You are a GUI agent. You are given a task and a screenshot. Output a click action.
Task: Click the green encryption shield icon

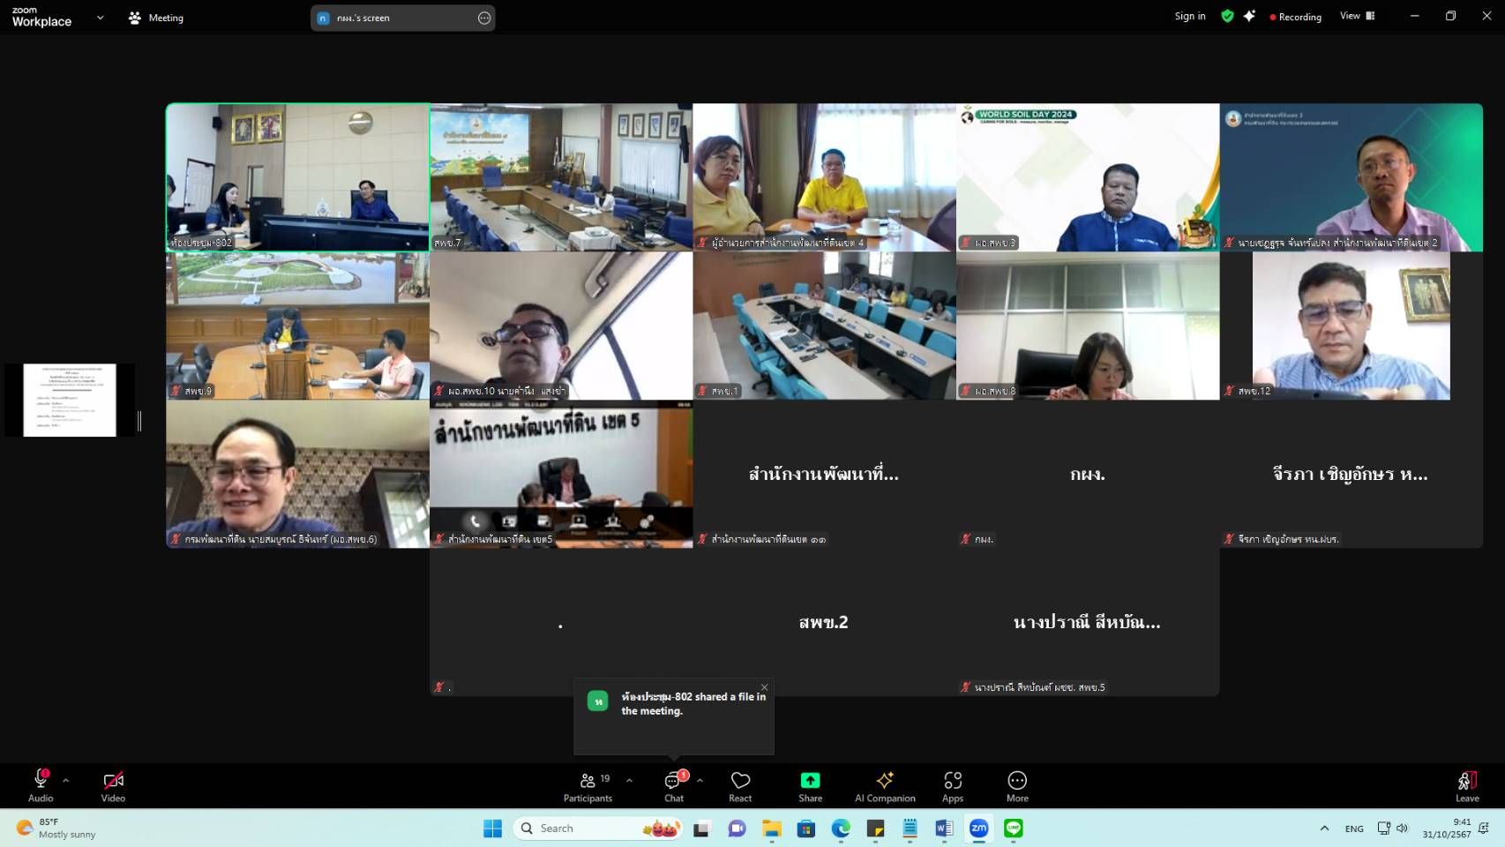point(1227,16)
